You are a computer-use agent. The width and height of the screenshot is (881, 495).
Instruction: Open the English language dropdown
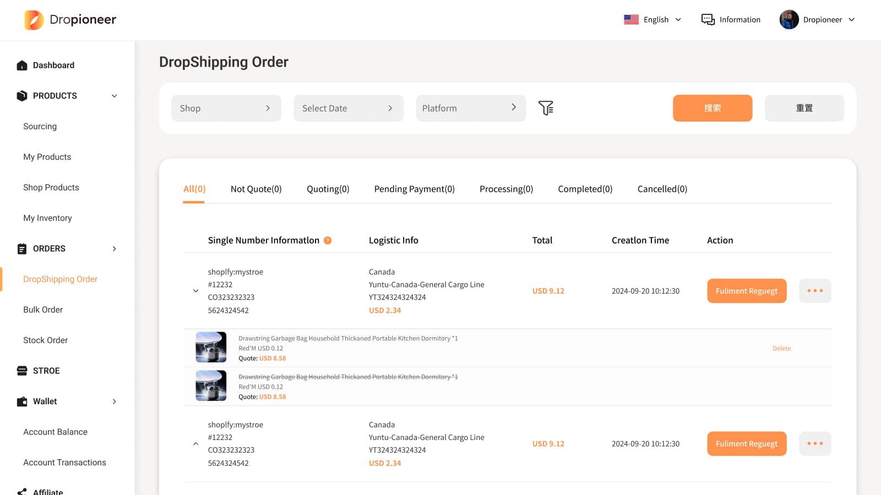tap(653, 20)
